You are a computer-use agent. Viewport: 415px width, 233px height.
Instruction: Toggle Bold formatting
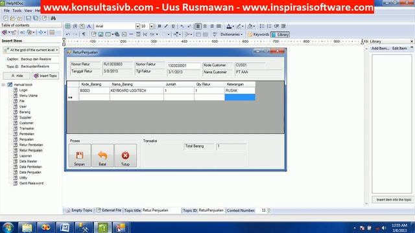[160, 26]
